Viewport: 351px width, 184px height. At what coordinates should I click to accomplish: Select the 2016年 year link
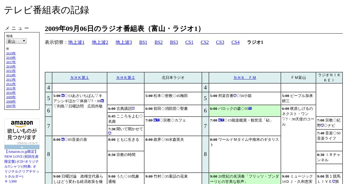(11, 66)
